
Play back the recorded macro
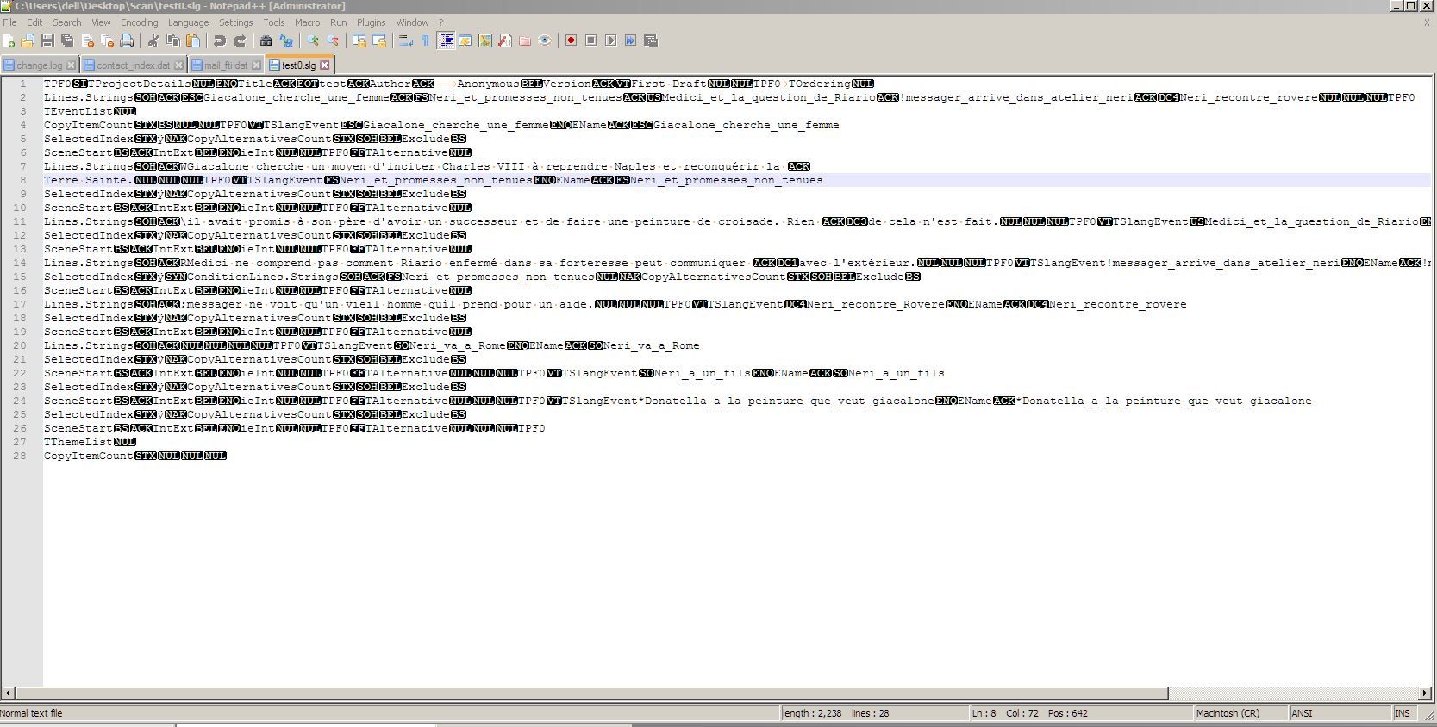point(611,40)
